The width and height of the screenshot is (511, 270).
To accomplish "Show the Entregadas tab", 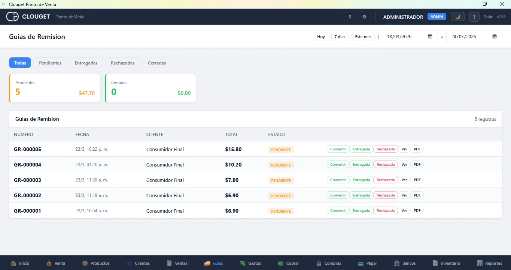I will tap(86, 63).
